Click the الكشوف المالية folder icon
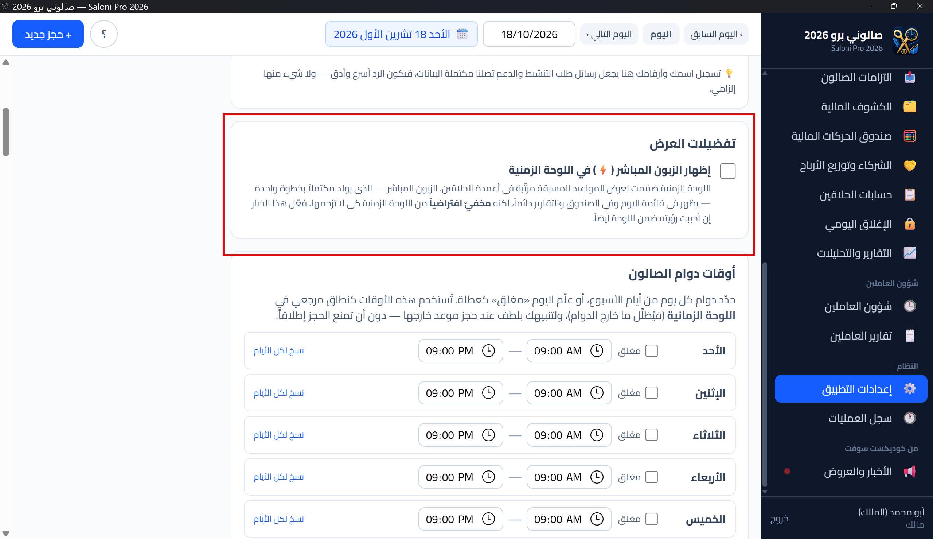This screenshot has width=933, height=539. (x=909, y=106)
